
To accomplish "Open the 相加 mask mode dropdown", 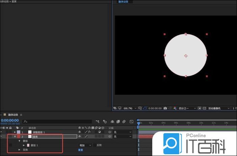I will click(85, 145).
